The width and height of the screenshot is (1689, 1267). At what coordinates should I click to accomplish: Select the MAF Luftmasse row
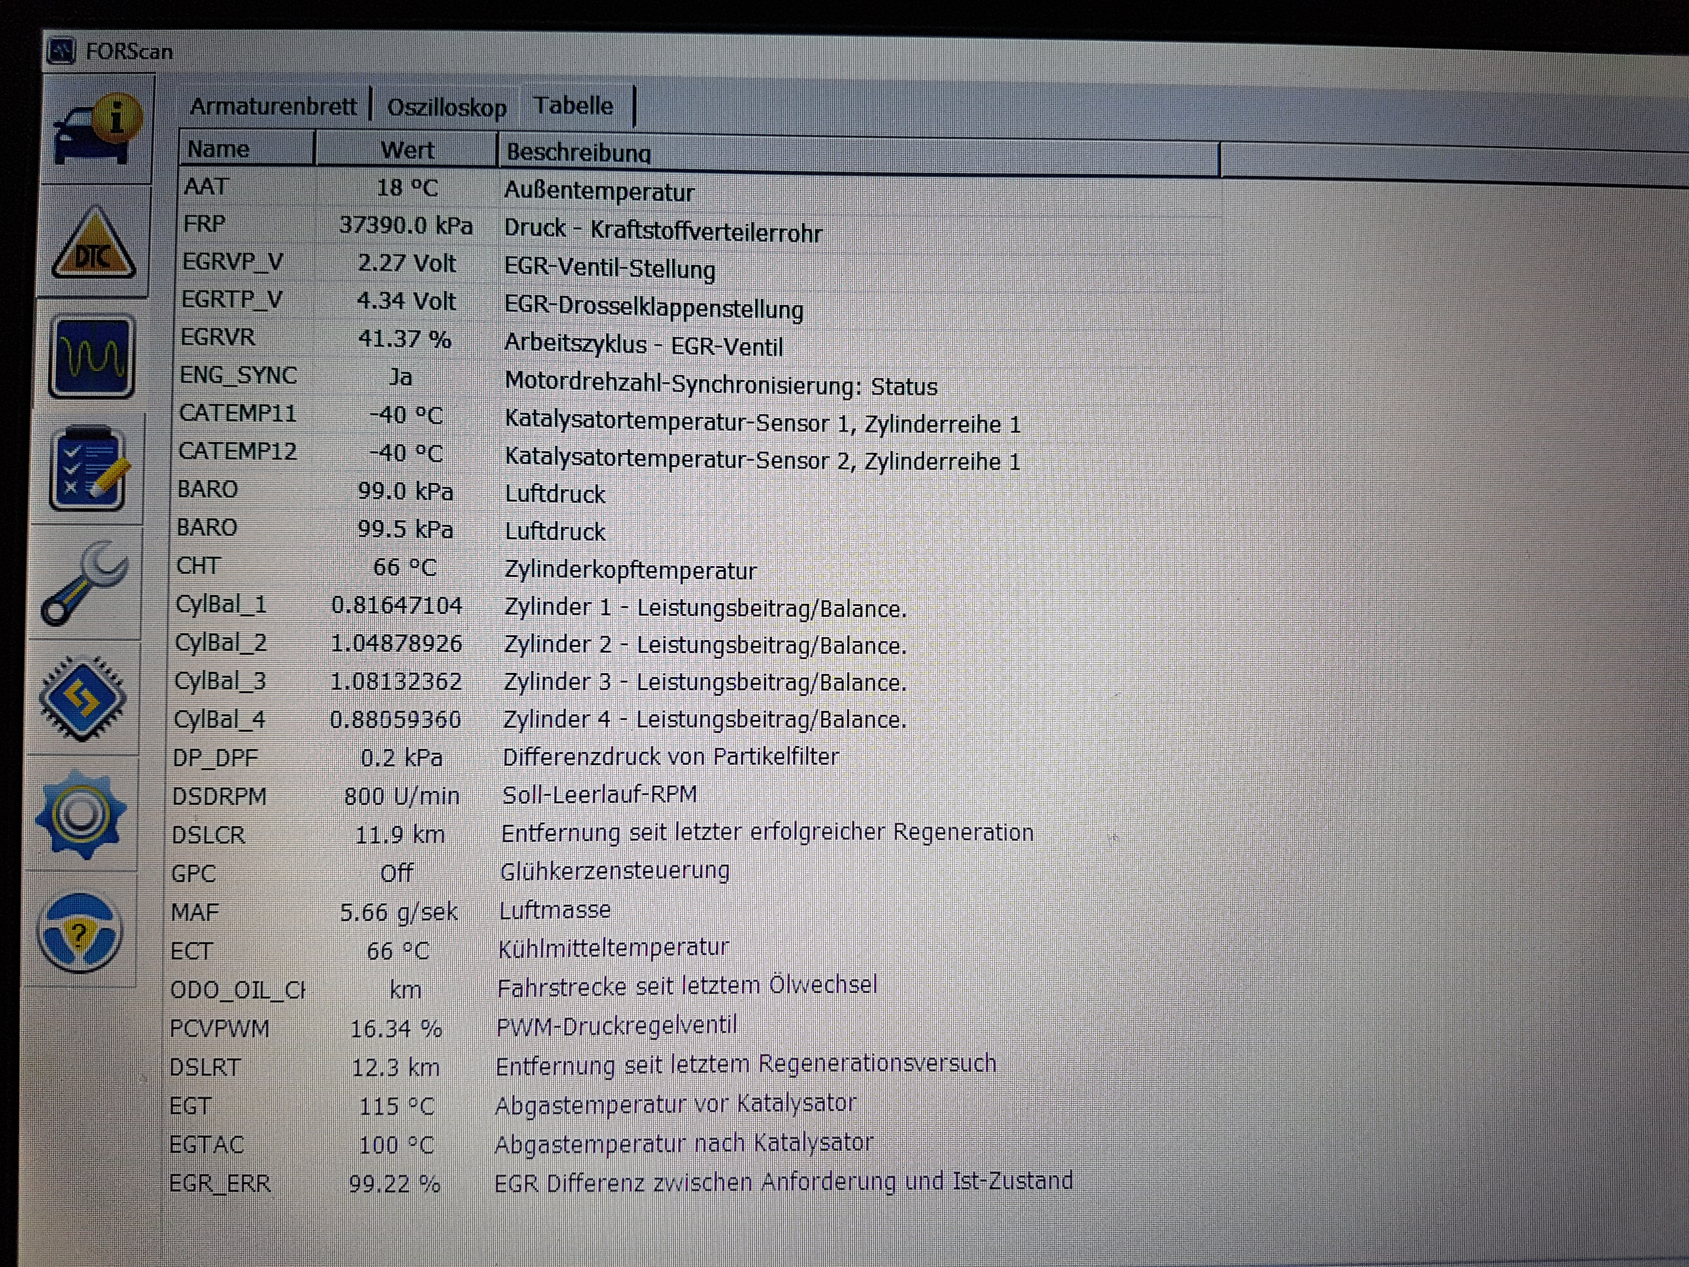coord(195,912)
